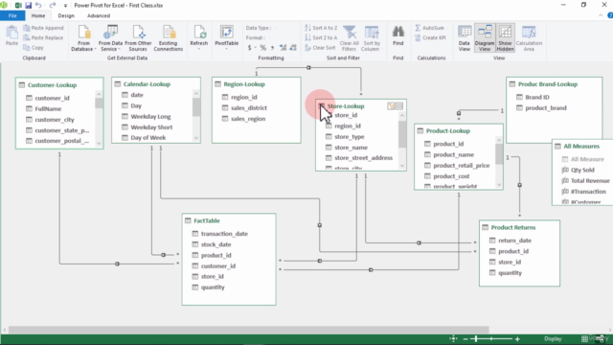
Task: Toggle Diagram View
Action: point(485,38)
